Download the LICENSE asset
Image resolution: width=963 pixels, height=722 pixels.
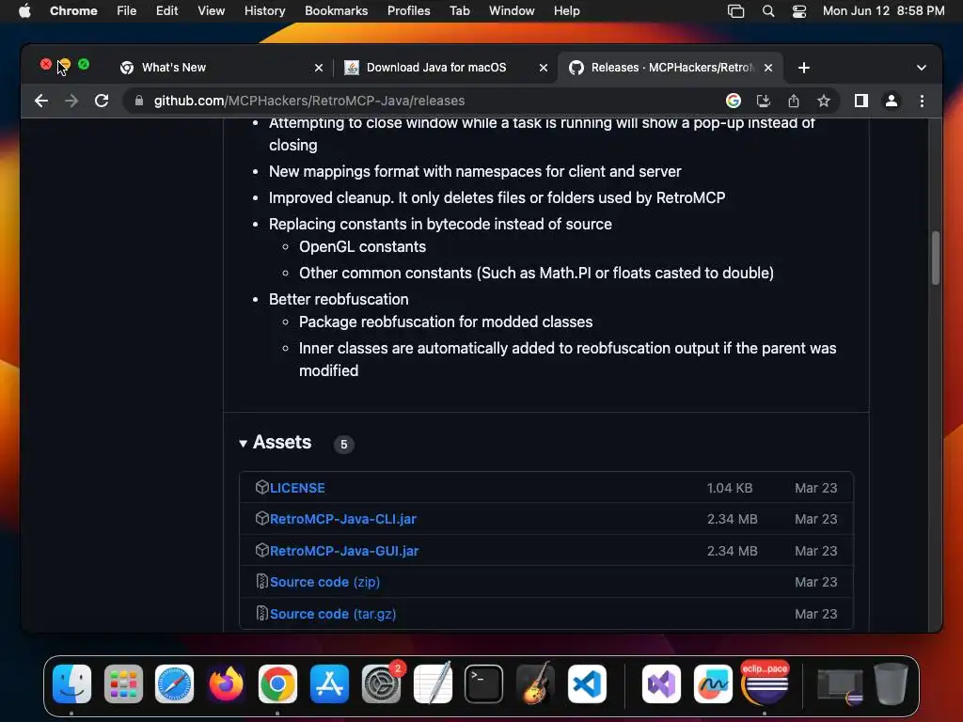[297, 488]
